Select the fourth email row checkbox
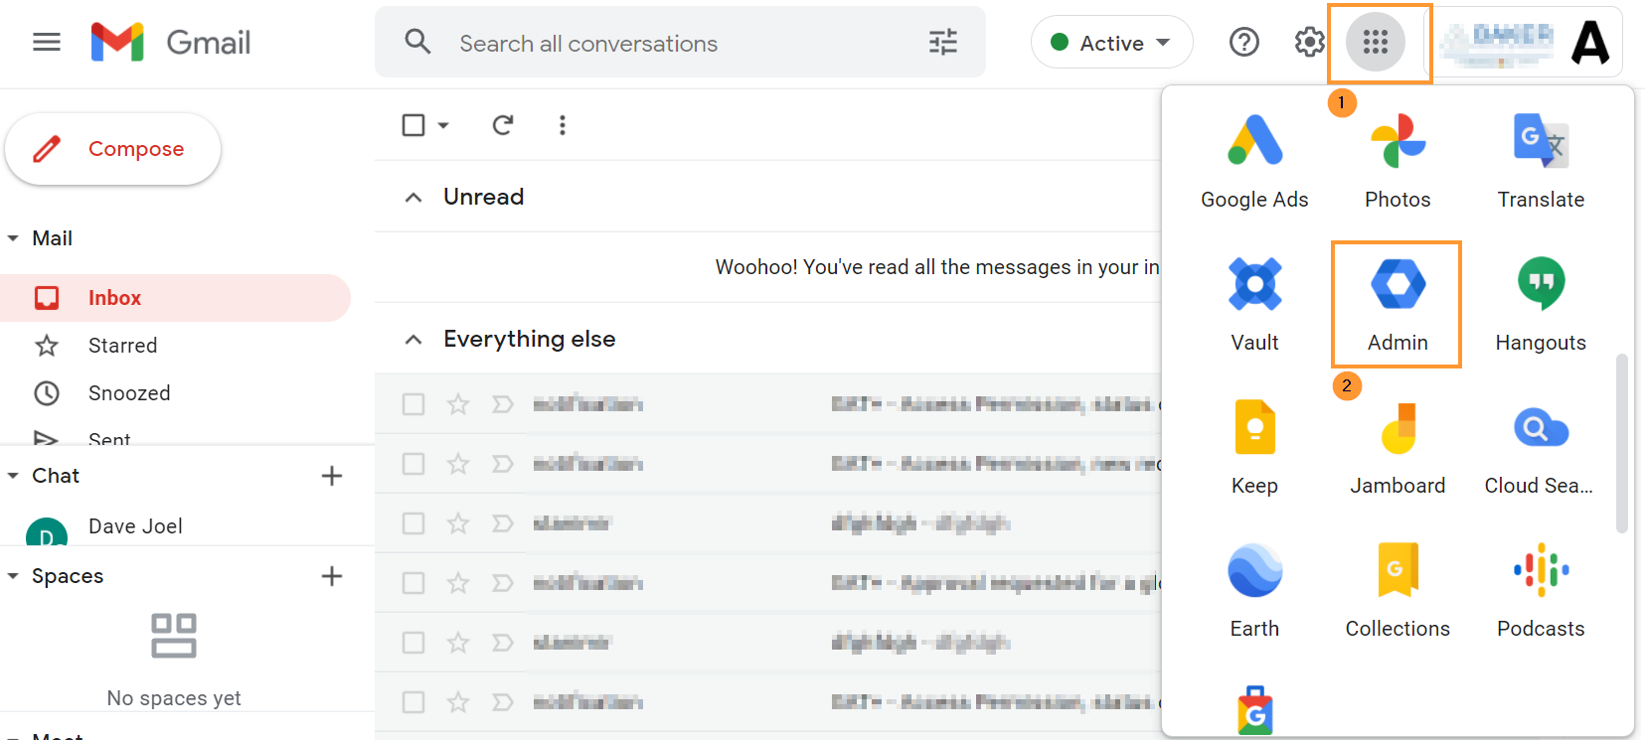 [x=413, y=583]
